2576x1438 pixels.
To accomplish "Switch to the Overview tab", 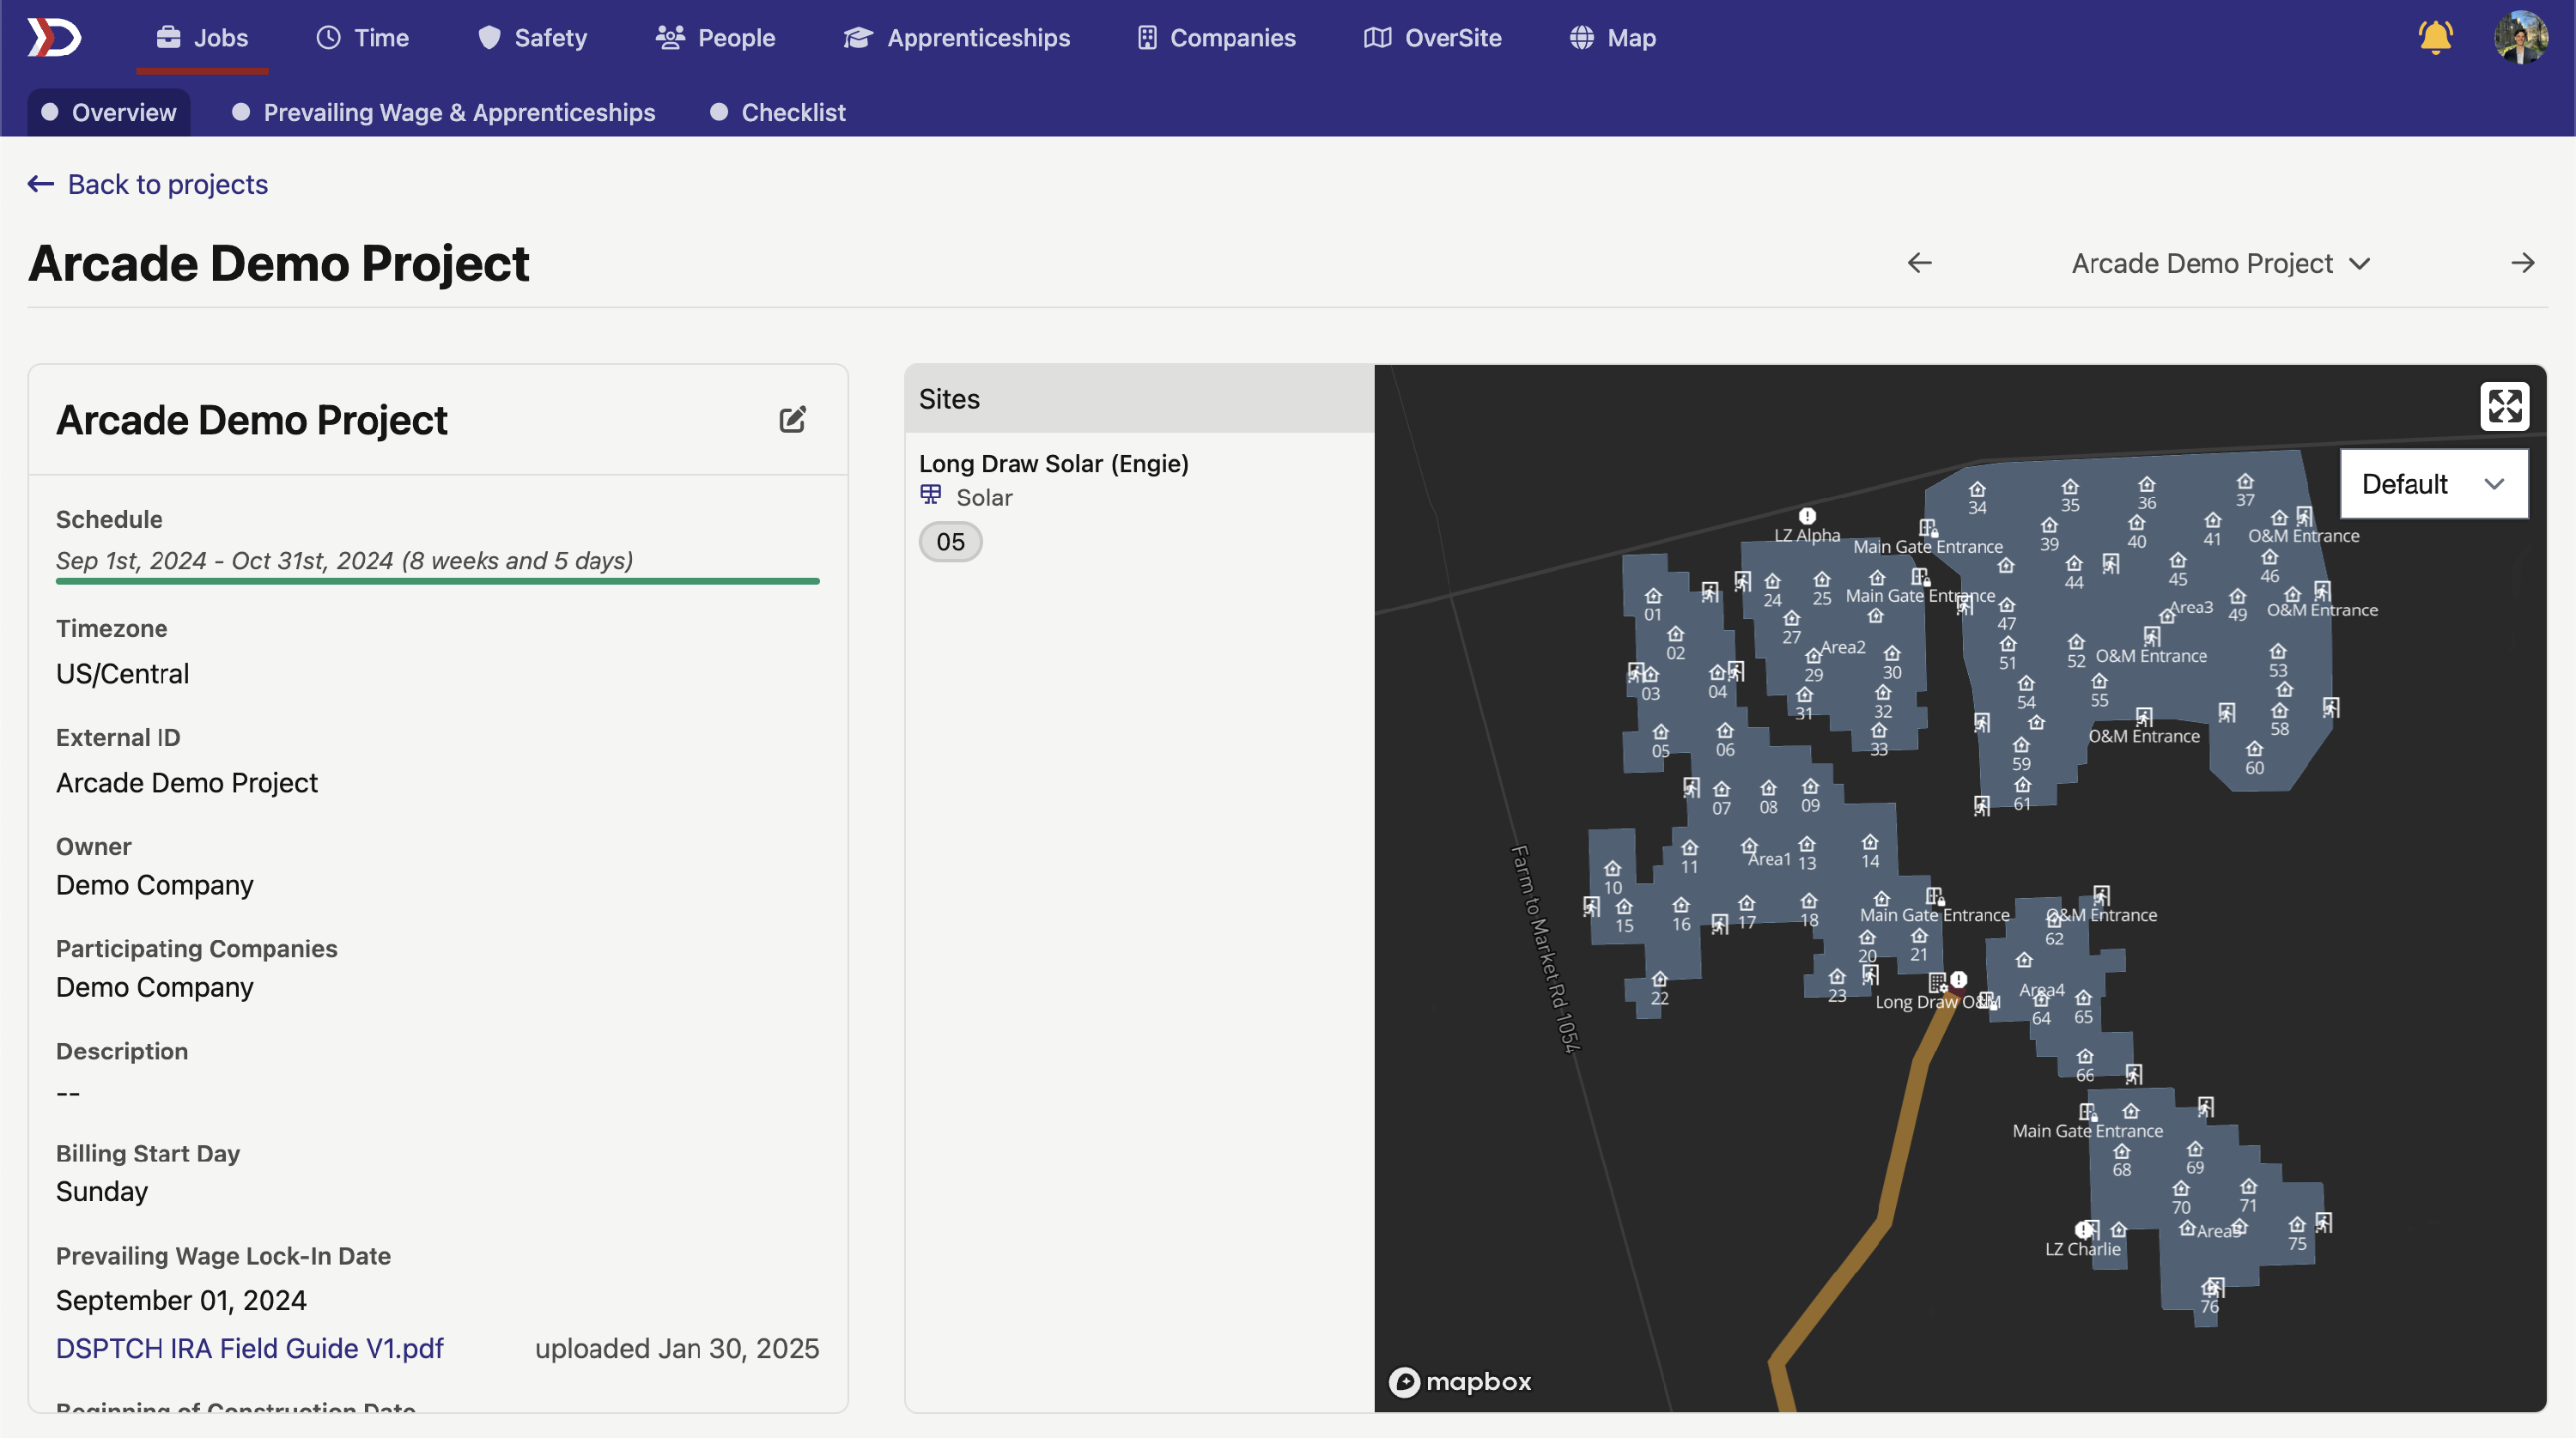I will [x=108, y=112].
